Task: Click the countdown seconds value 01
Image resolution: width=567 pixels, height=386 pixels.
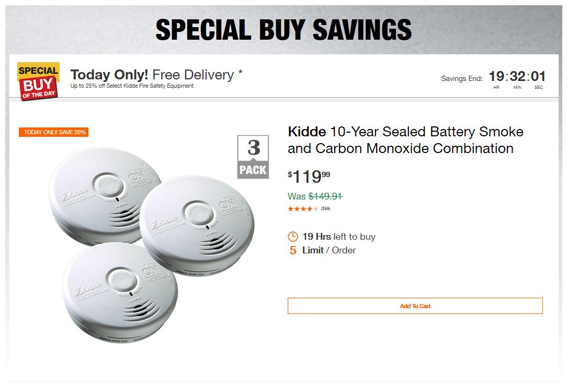Action: (538, 77)
